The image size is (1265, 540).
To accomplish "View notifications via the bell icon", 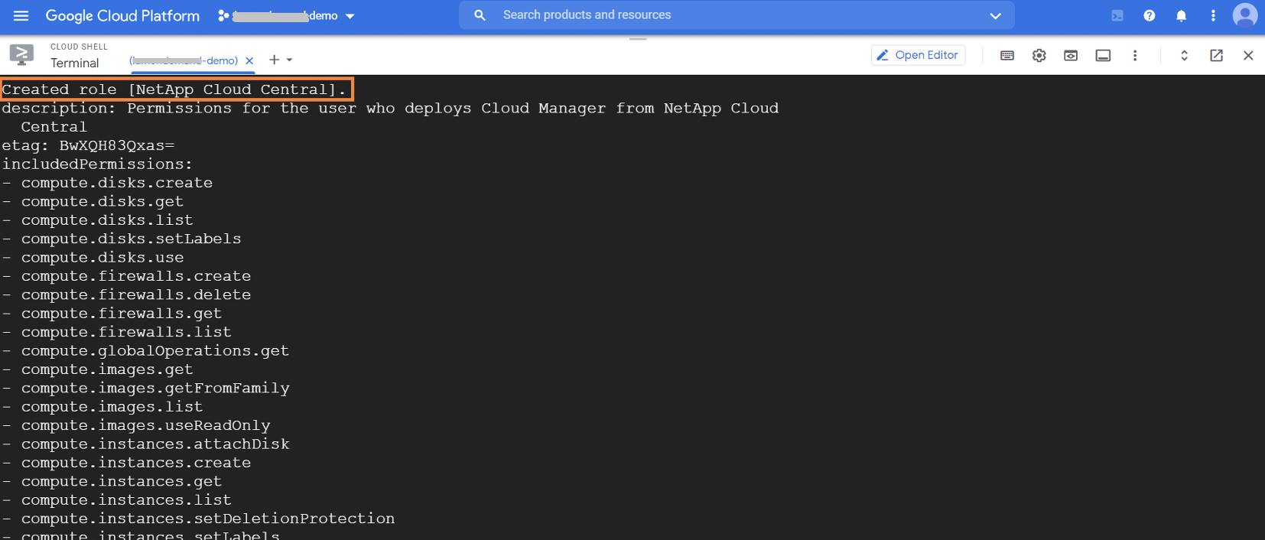I will click(1181, 15).
